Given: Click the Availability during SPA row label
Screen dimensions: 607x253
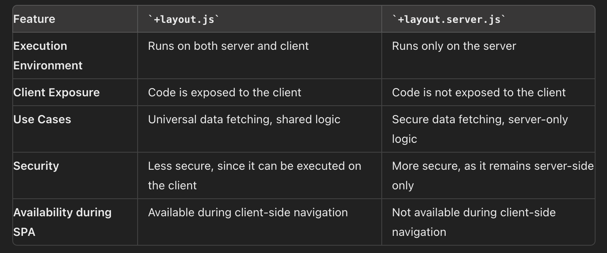Looking at the screenshot, I should point(62,222).
